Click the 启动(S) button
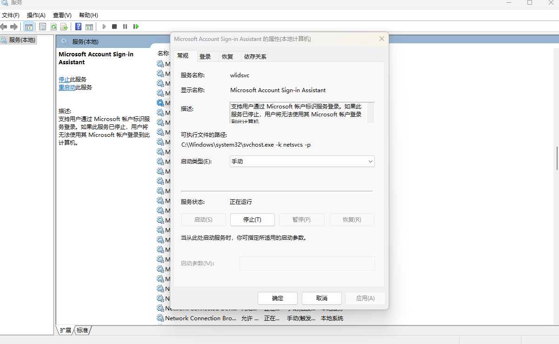Screen dimensions: 559x344 click(203, 220)
